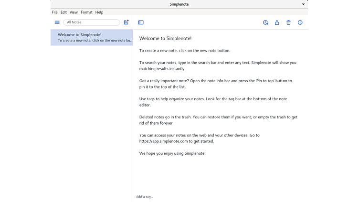Move note to trash
Viewport: 359px width, 202px height.
tap(288, 22)
